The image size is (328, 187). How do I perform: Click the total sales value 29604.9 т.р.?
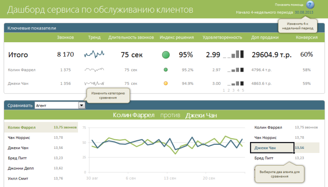coord(271,55)
